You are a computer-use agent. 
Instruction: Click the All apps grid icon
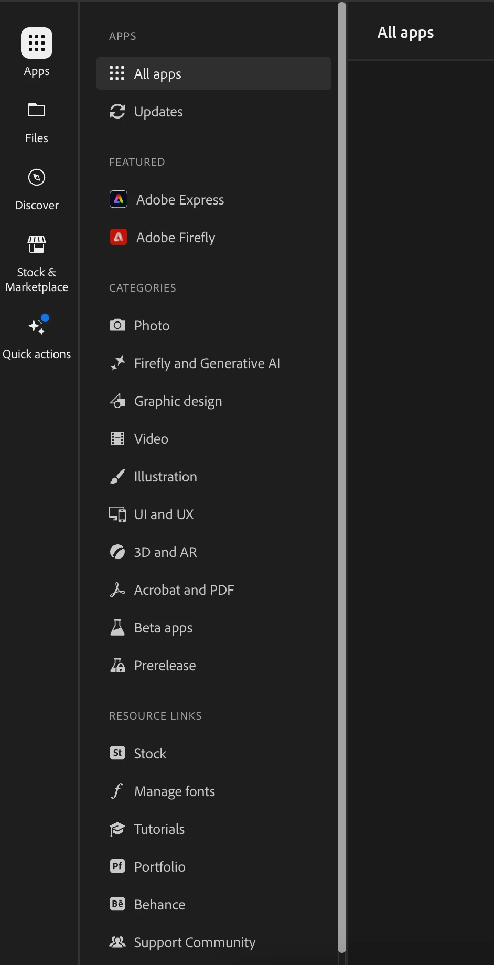click(117, 73)
